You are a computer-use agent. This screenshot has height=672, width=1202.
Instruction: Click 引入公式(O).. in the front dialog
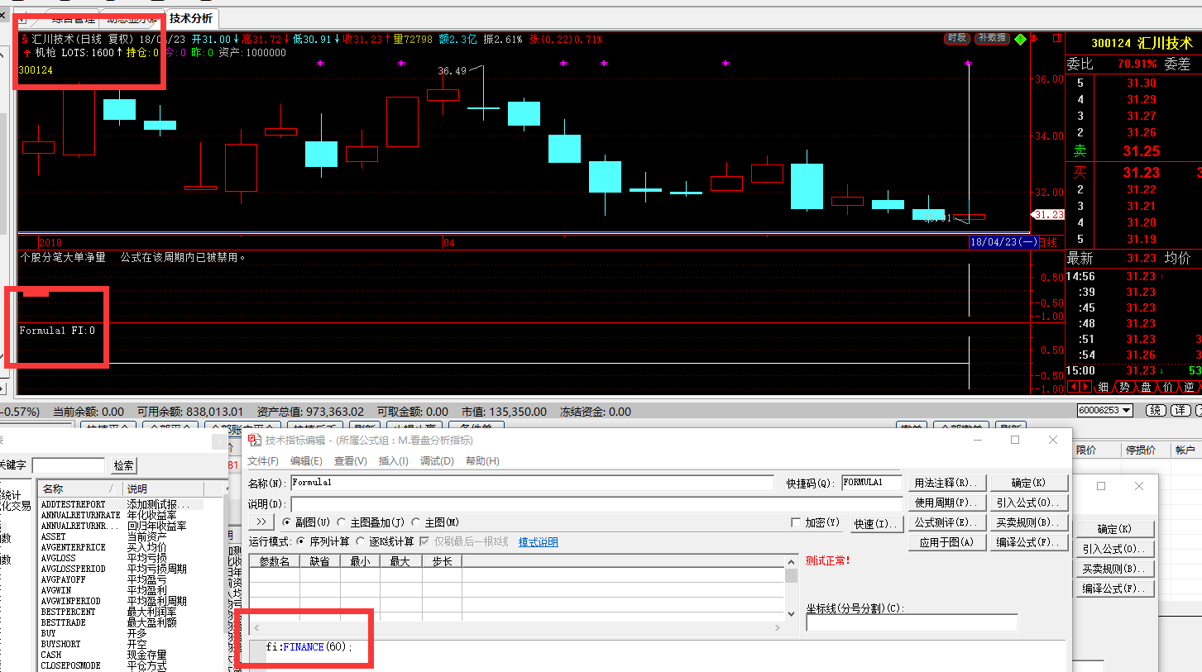point(1028,503)
